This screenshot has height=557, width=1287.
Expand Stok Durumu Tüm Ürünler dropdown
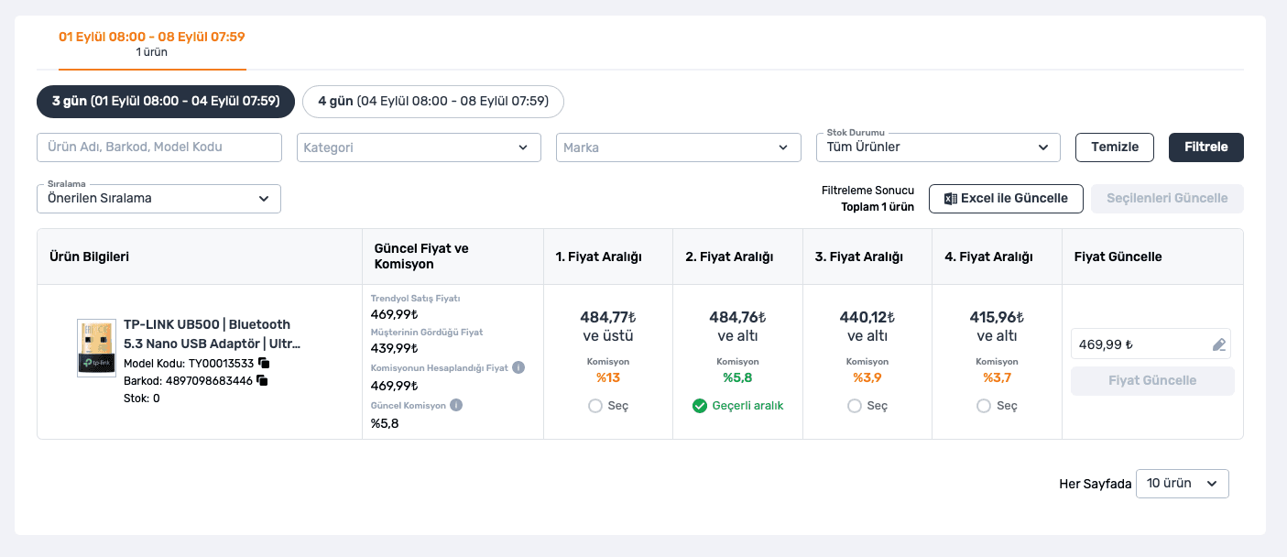[938, 147]
